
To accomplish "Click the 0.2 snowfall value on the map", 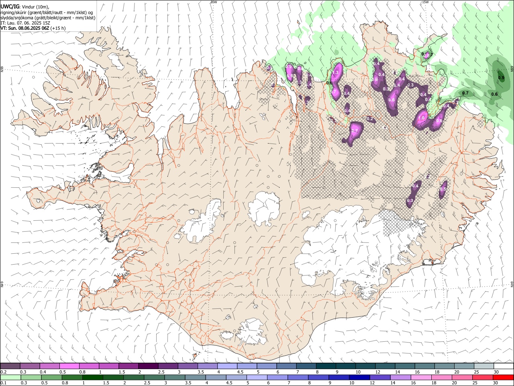I will click(x=370, y=119).
